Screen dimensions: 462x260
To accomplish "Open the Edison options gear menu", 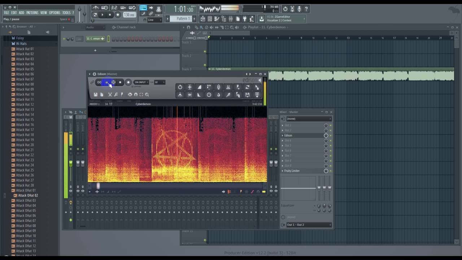I will tap(94, 74).
